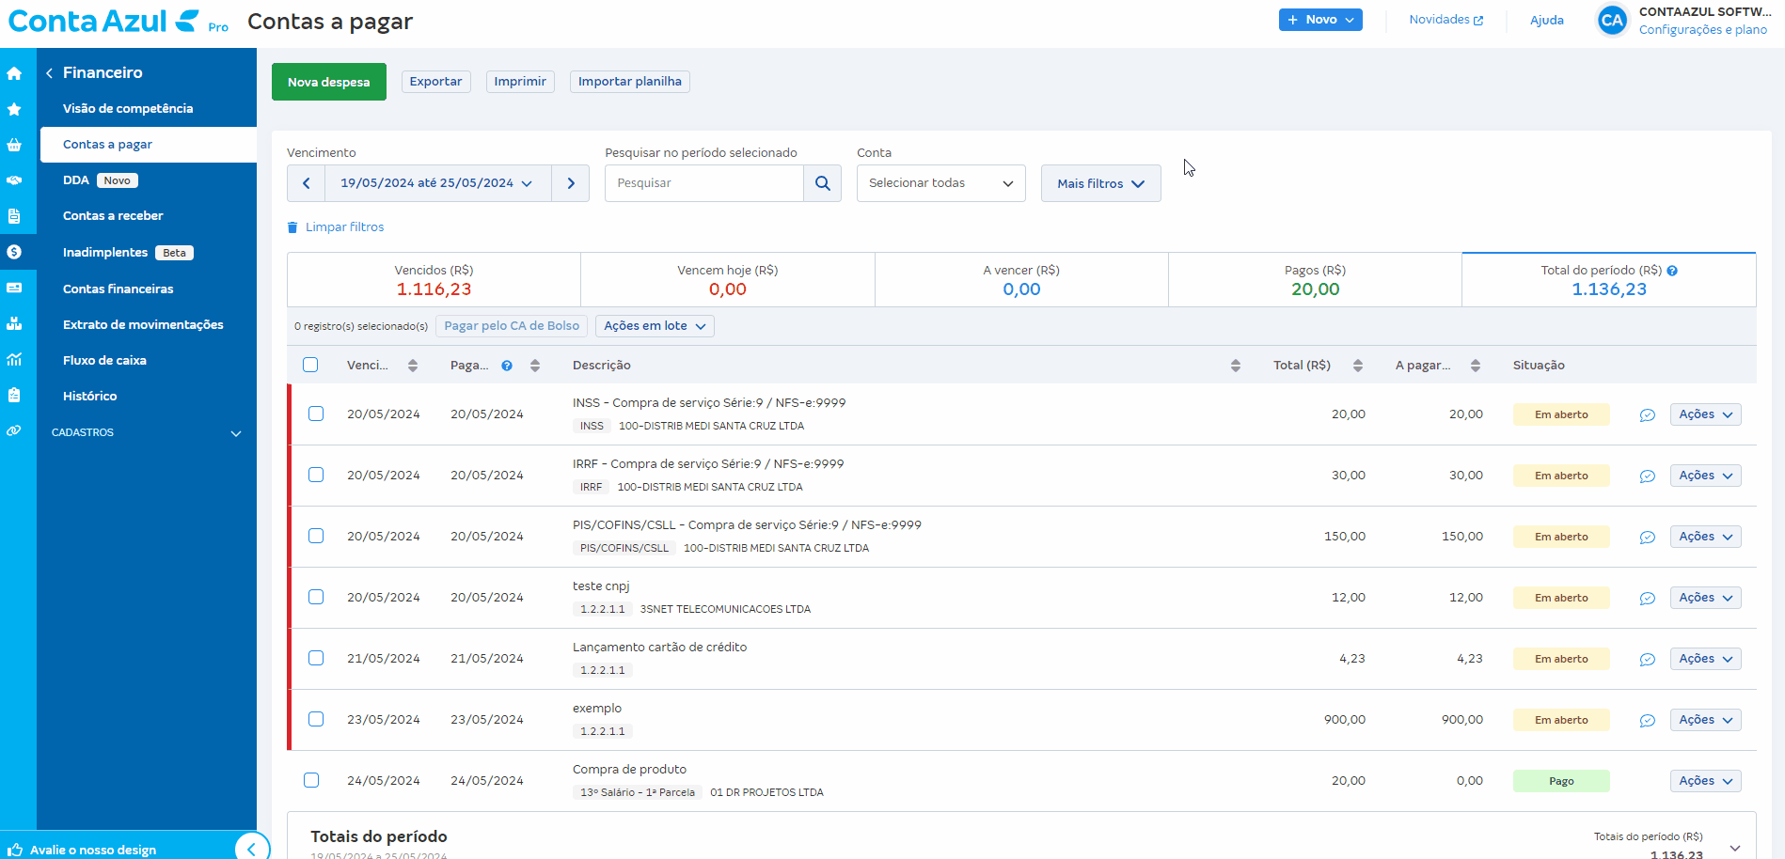Tick the select-all checkbox in table header
1785x859 pixels.
tap(310, 365)
